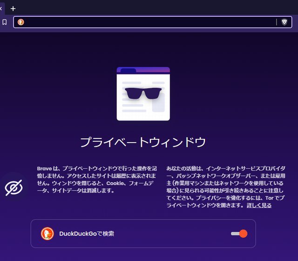
Task: Open Brave Shields lion icon
Action: tap(284, 22)
